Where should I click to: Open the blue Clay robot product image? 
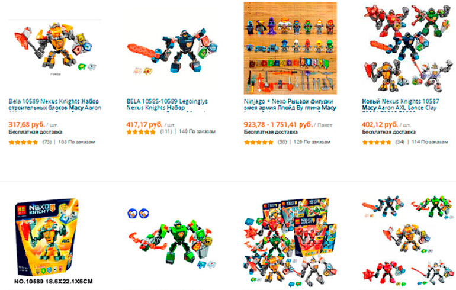click(172, 51)
